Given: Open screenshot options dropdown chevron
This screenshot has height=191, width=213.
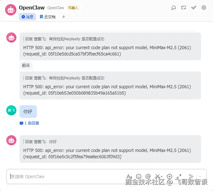Looking at the screenshot, I should coord(162,177).
